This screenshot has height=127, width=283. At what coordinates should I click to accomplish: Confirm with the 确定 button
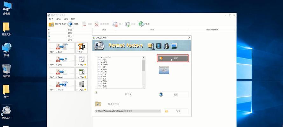[x=173, y=58]
